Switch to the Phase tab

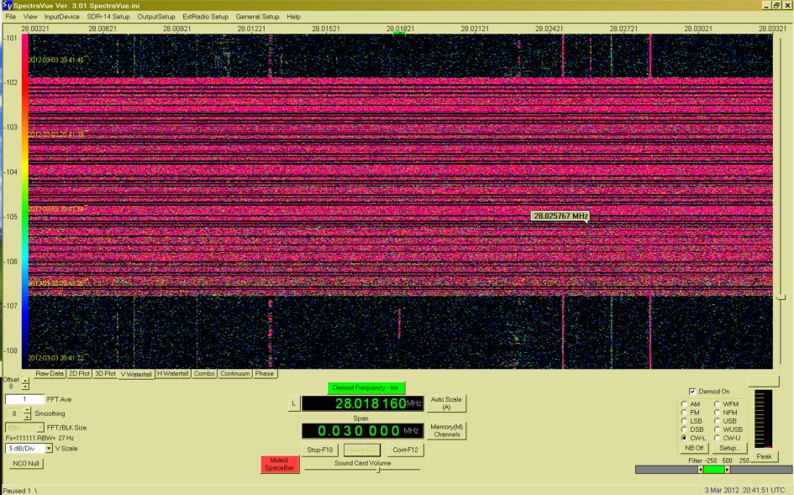pos(265,374)
